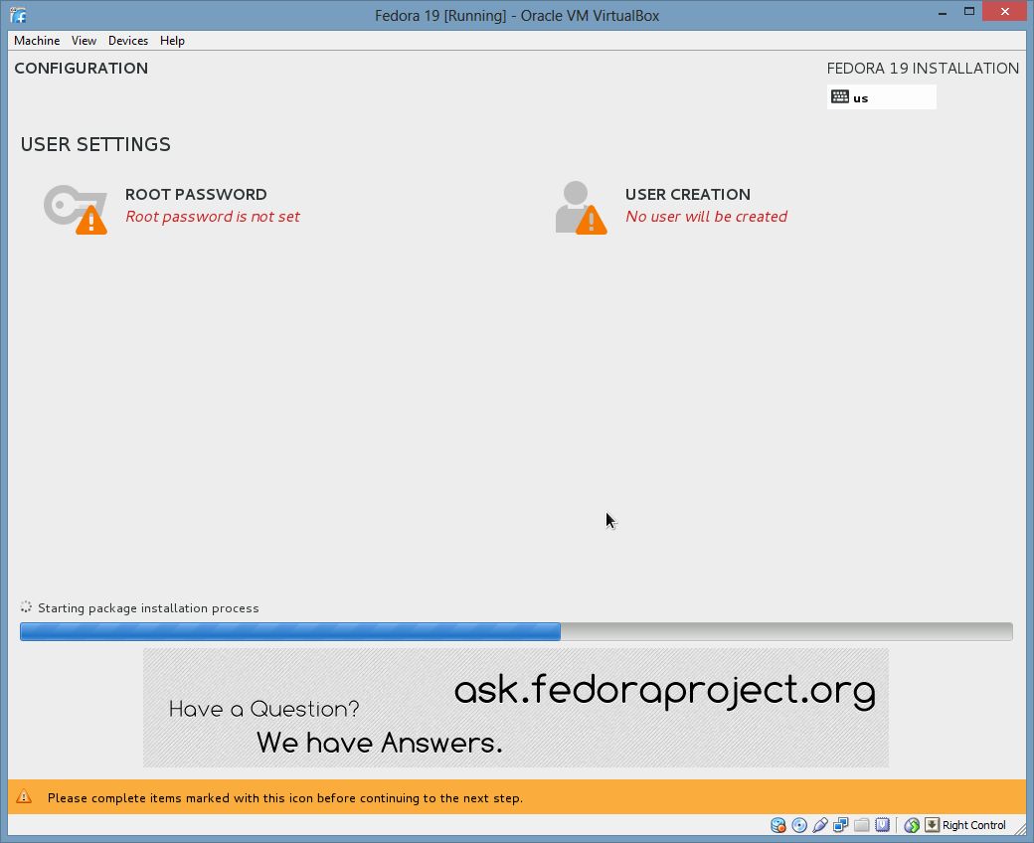Click the 'FEDORA 19 INSTALLATION' heading
The width and height of the screenshot is (1034, 843).
point(923,69)
